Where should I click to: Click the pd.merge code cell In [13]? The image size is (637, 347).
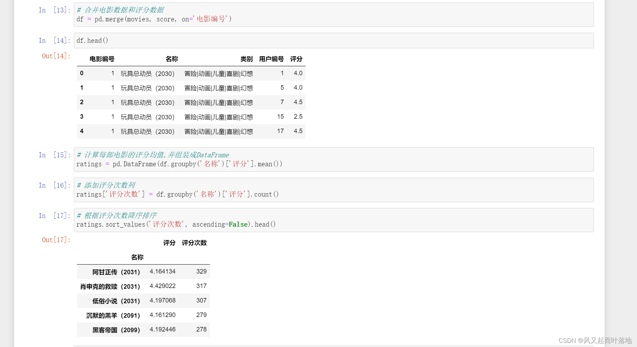tap(334, 15)
